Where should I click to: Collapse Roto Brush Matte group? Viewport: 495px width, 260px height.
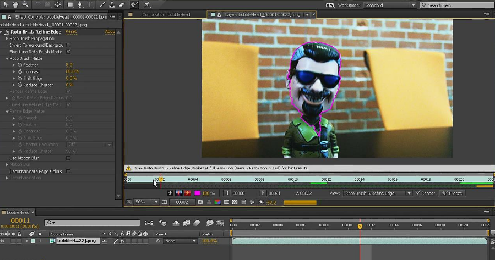pos(7,58)
